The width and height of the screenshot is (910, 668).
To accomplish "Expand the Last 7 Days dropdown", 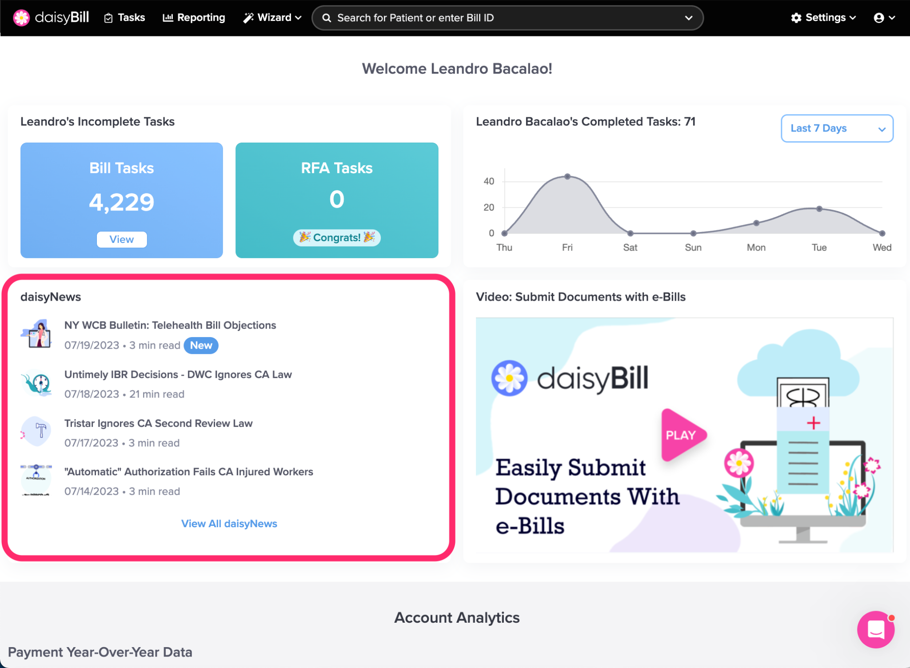I will pos(837,128).
